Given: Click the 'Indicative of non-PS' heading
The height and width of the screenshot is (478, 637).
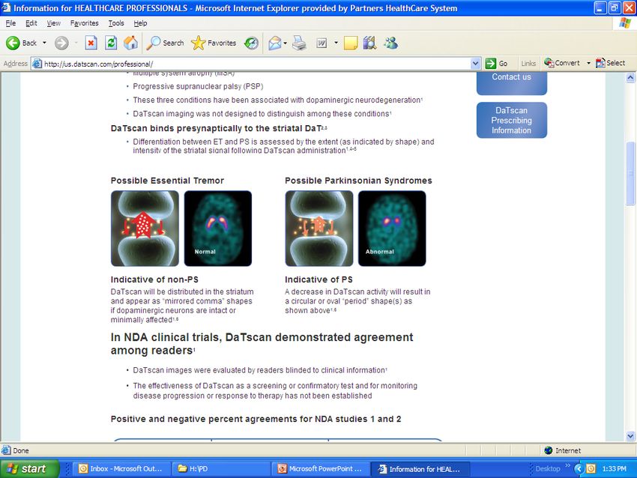Looking at the screenshot, I should [154, 279].
